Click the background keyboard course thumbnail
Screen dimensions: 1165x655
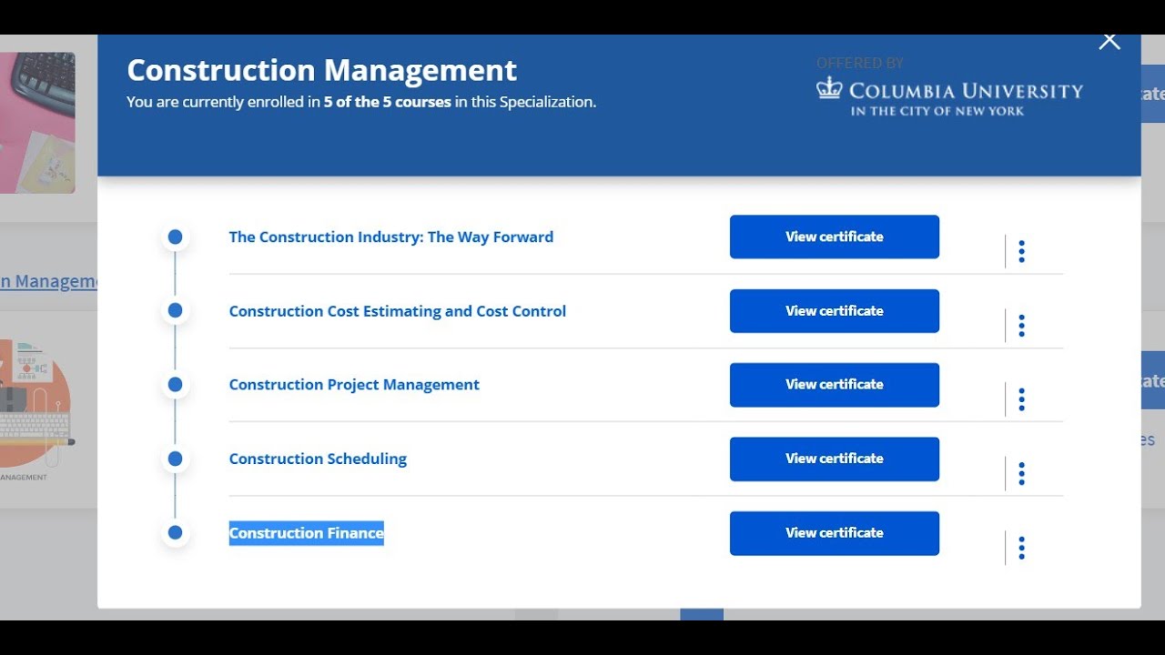point(37,123)
